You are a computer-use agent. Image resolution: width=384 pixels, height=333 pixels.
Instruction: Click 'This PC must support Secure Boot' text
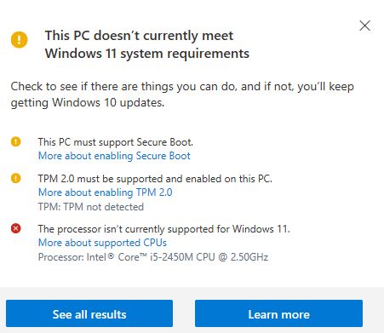tap(116, 142)
